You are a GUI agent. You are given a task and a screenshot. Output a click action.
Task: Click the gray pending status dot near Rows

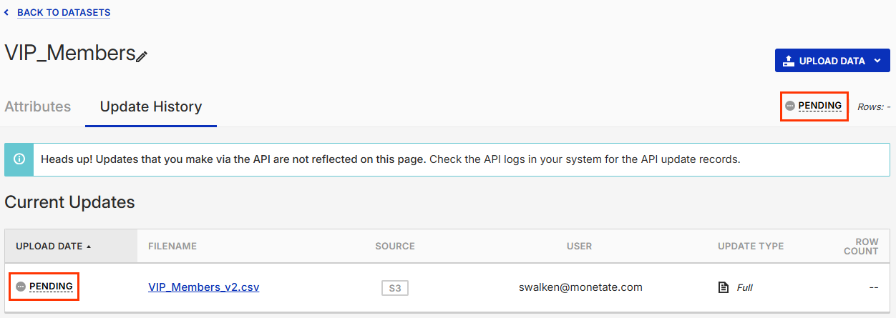[789, 106]
